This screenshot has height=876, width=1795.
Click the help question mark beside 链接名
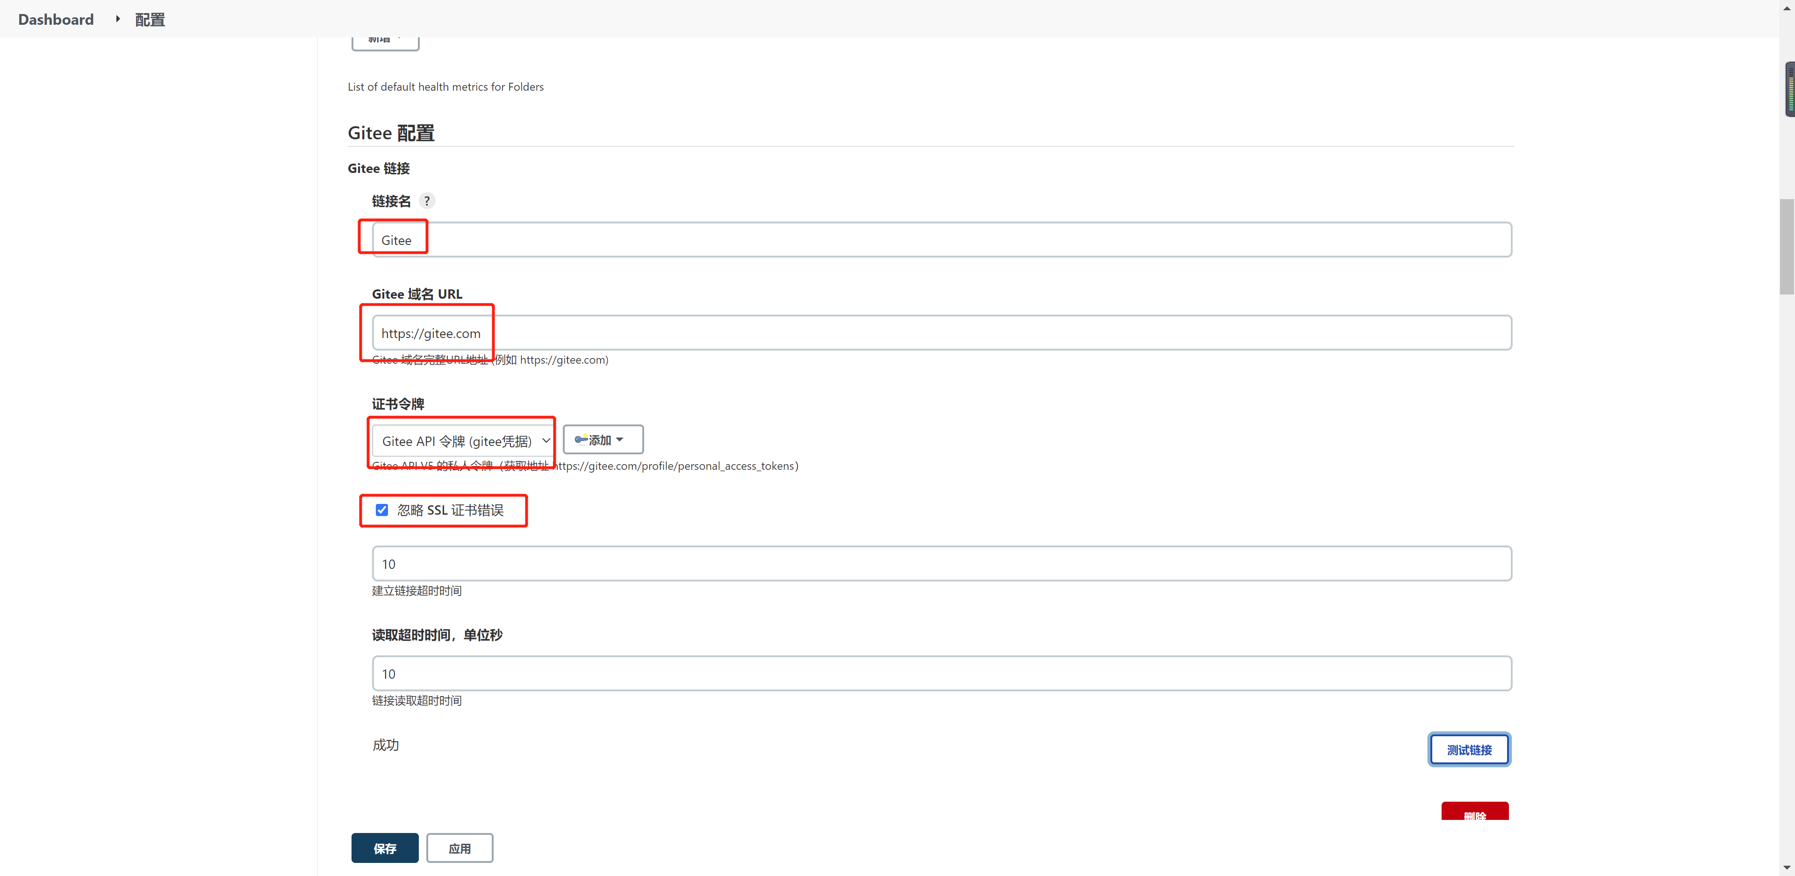point(427,201)
